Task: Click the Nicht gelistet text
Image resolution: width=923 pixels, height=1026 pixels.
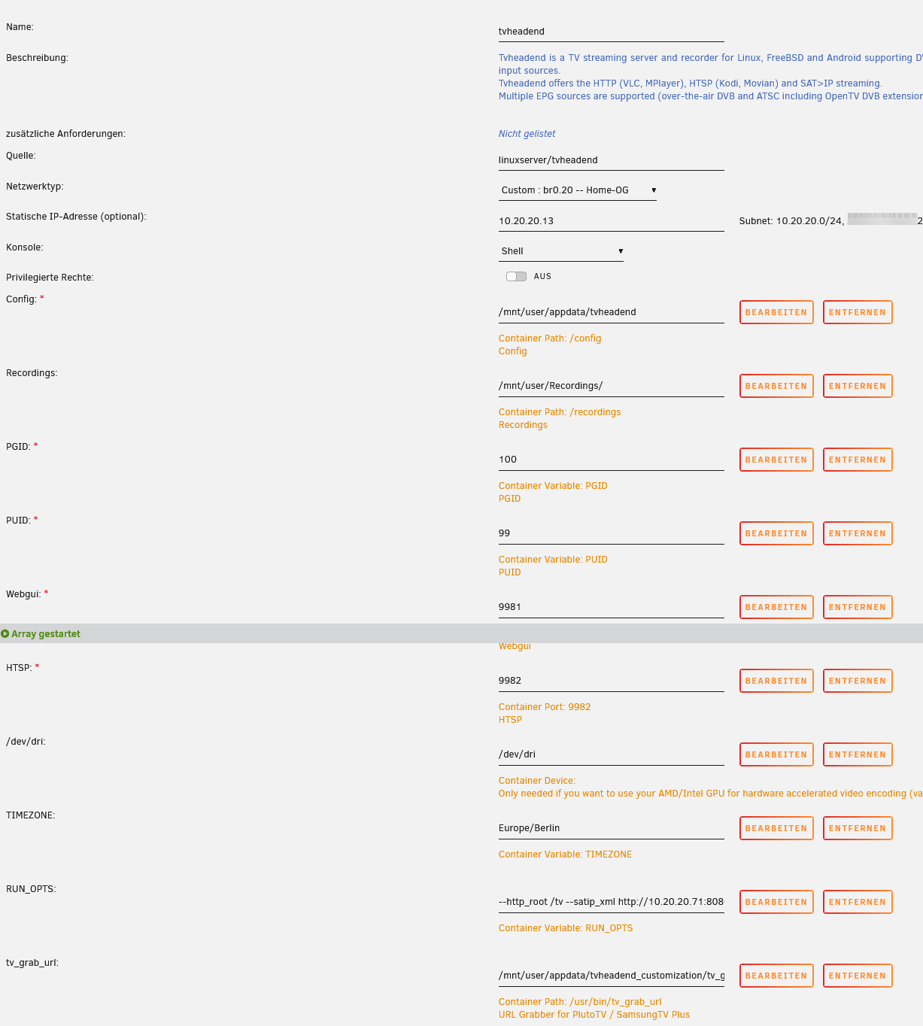Action: tap(527, 134)
